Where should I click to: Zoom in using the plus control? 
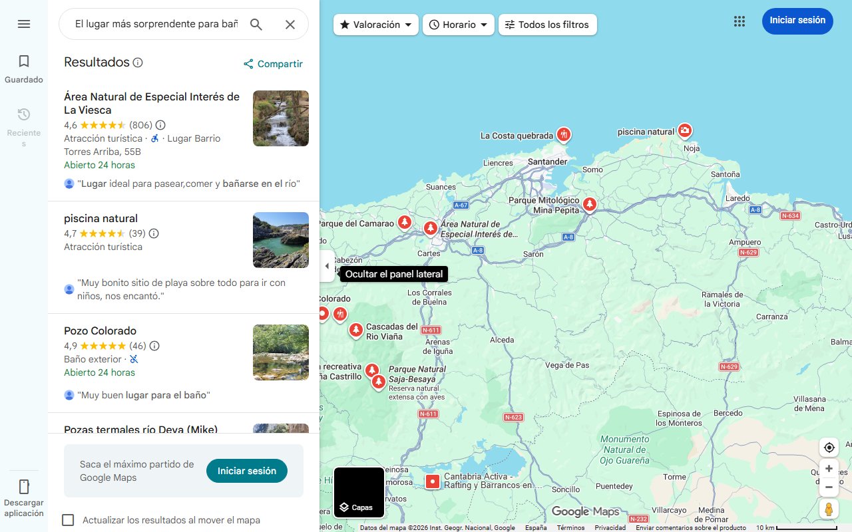coord(829,468)
